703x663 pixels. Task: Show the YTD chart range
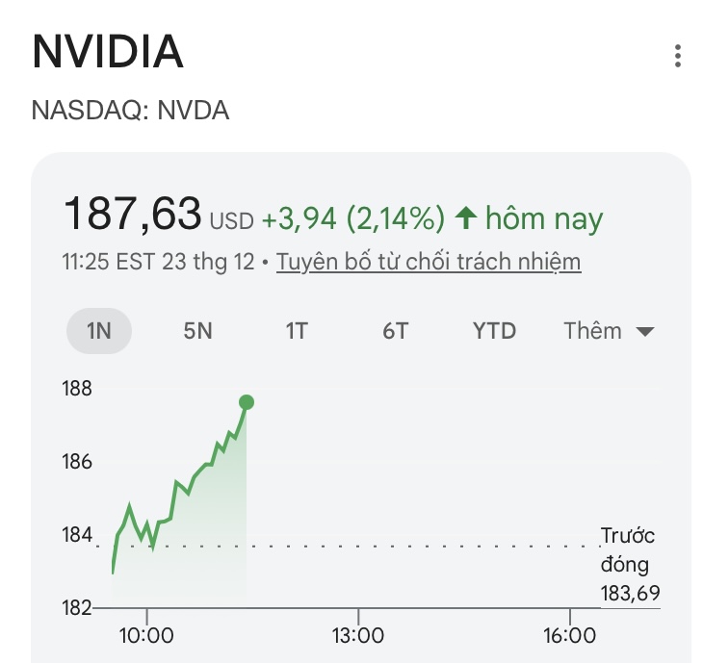(494, 331)
